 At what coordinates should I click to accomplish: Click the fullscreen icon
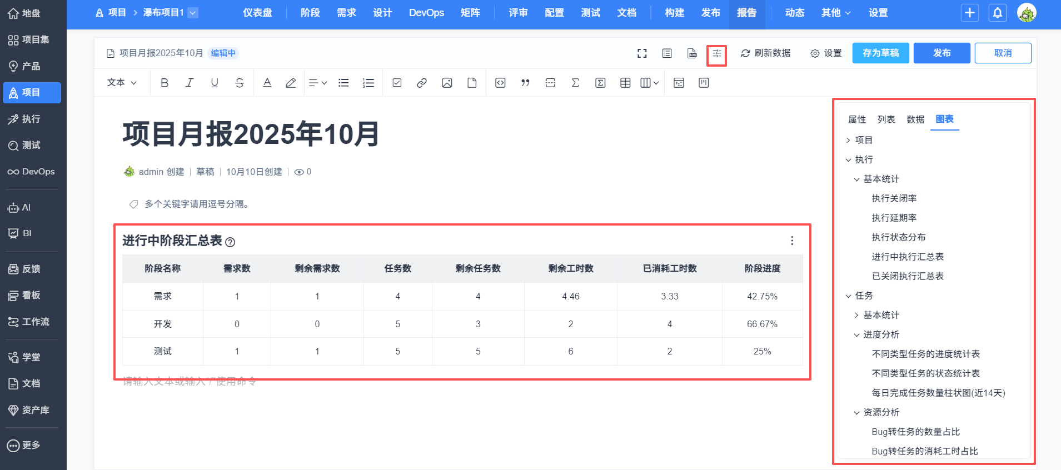pos(642,53)
